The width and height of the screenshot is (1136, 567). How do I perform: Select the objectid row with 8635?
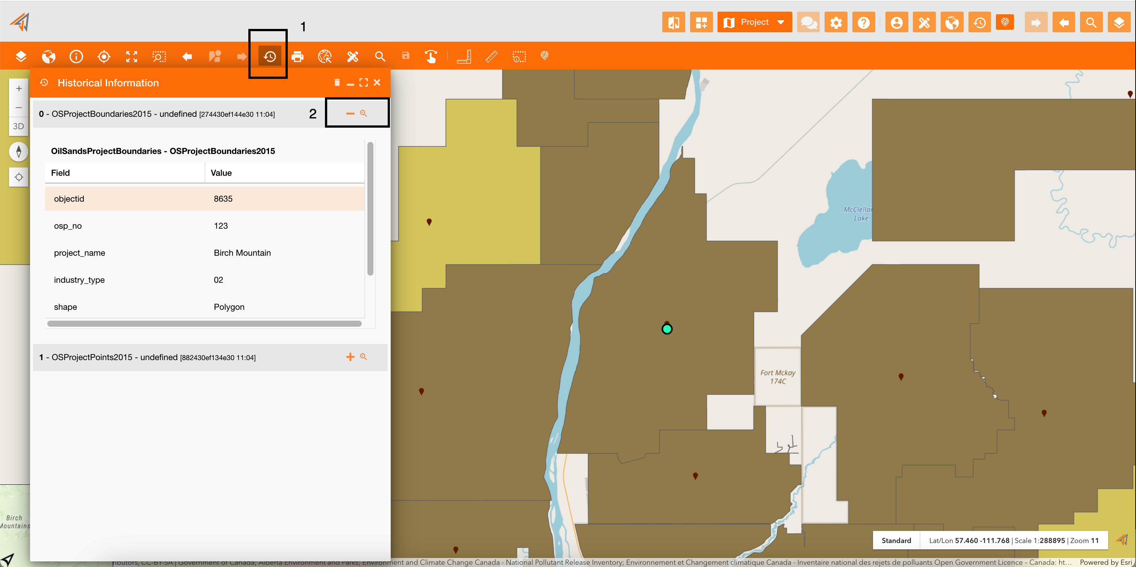click(x=205, y=199)
